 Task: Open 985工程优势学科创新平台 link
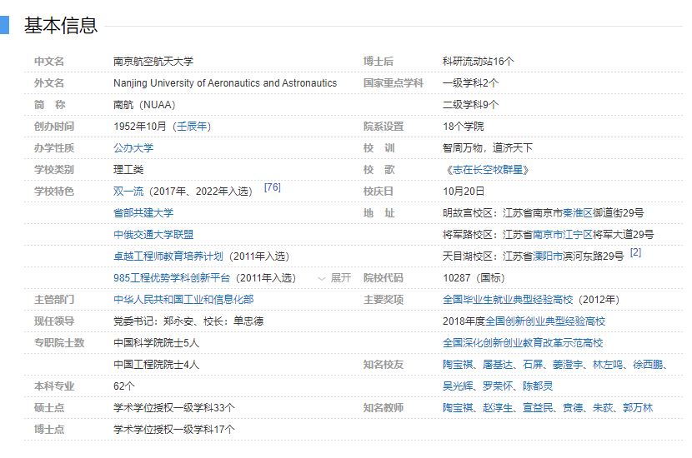click(x=173, y=278)
